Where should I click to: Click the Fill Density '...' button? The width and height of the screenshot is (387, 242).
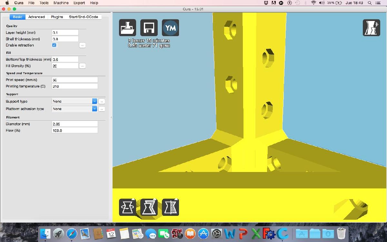pyautogui.click(x=82, y=66)
